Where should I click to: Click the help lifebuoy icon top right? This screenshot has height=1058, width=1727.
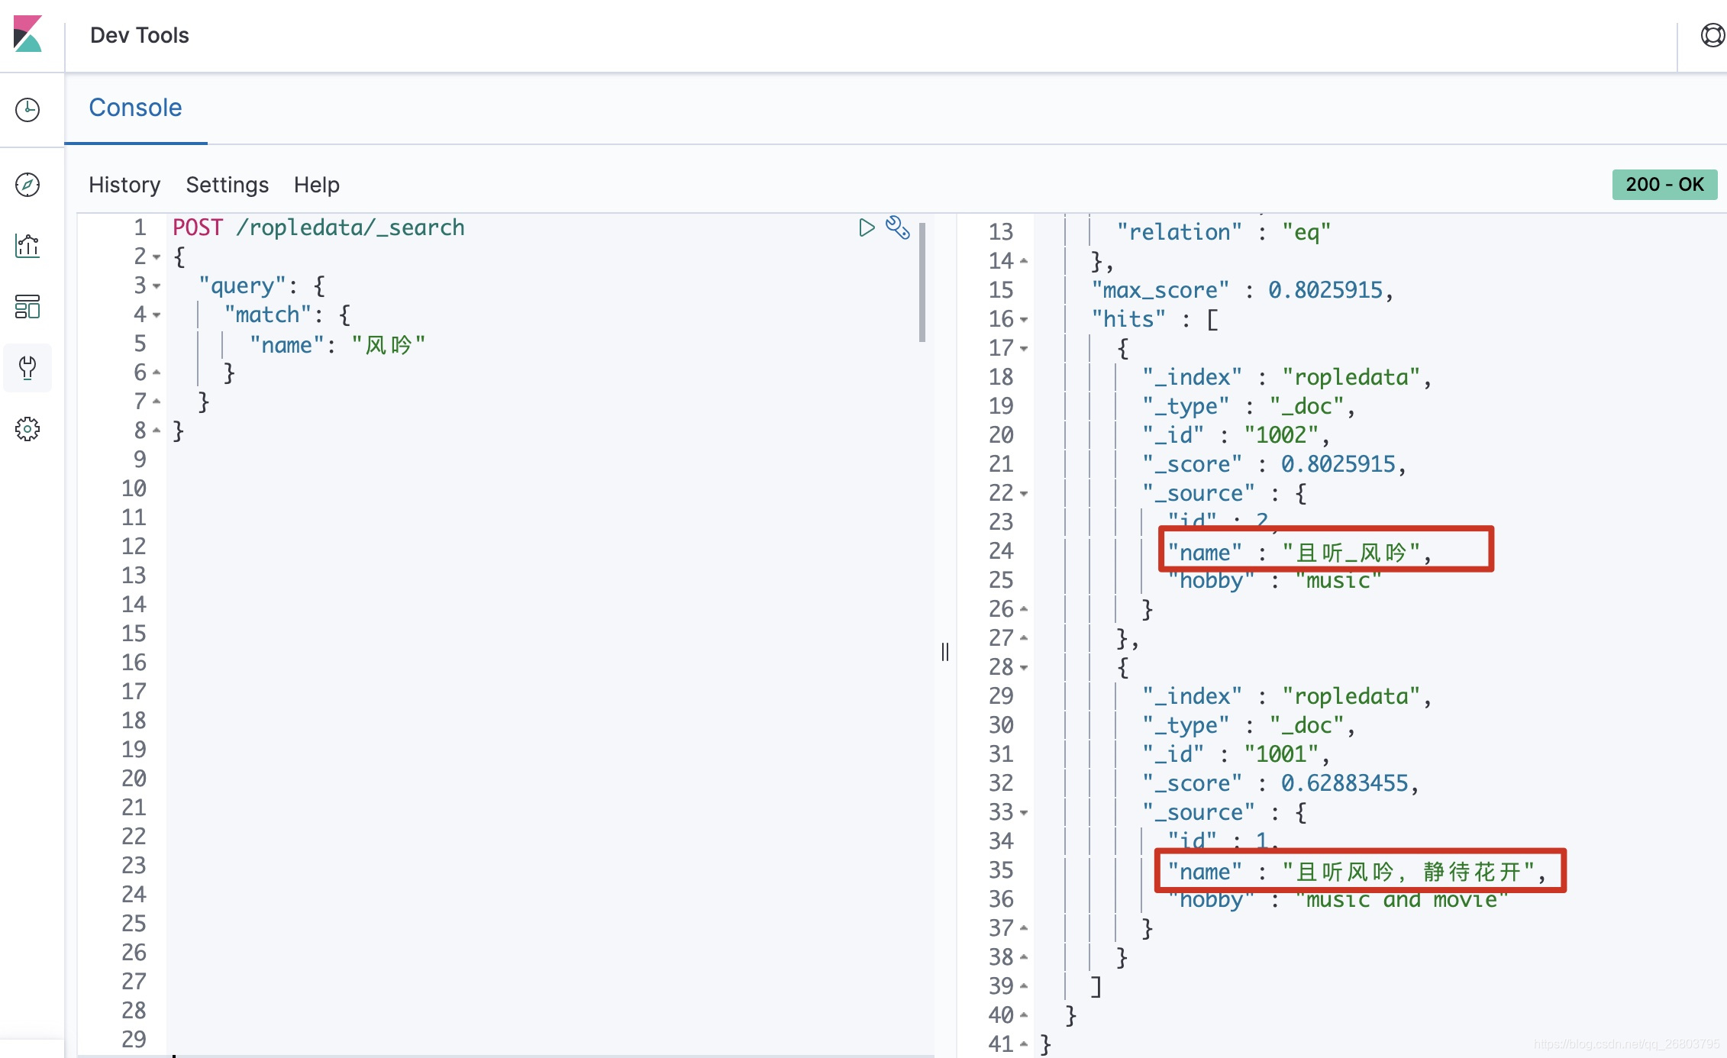1712,35
